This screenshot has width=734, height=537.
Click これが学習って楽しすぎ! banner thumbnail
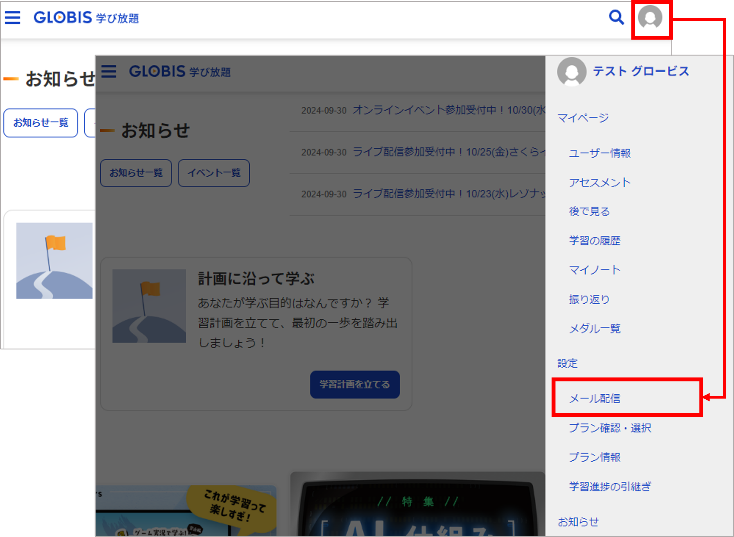186,510
